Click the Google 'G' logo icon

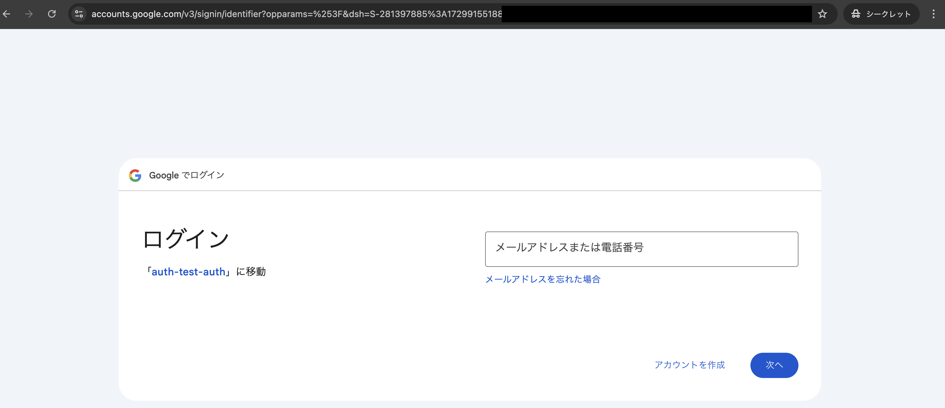coord(135,175)
